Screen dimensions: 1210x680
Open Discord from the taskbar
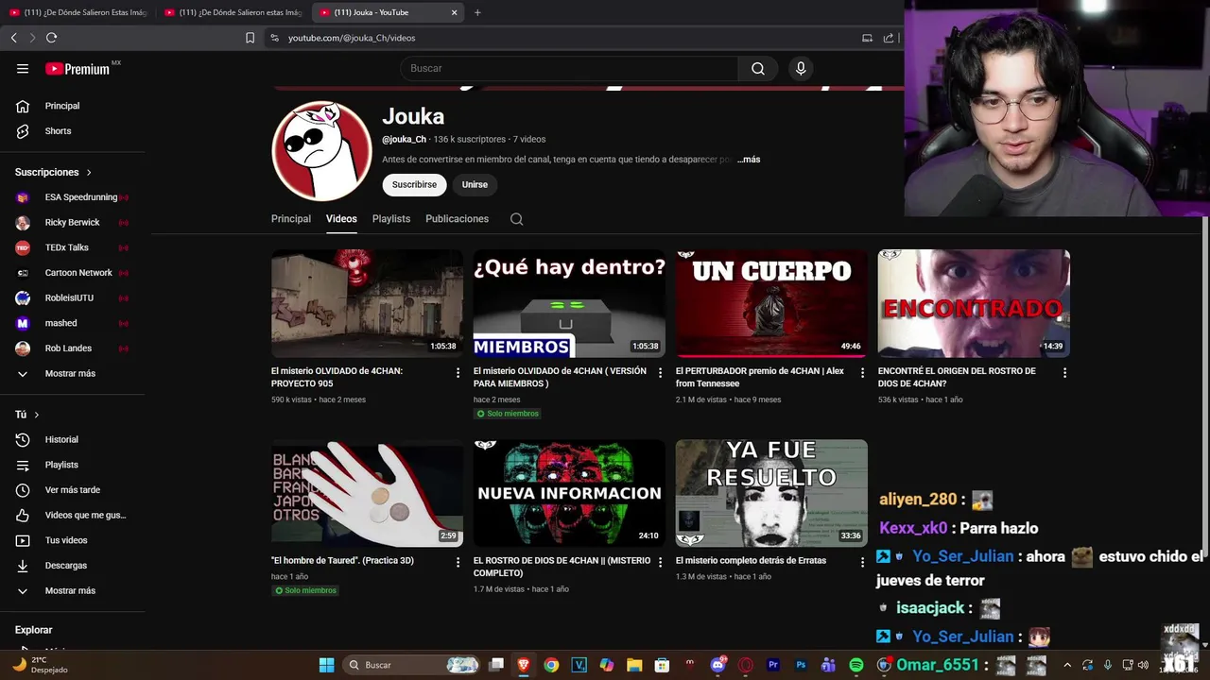coord(717,665)
